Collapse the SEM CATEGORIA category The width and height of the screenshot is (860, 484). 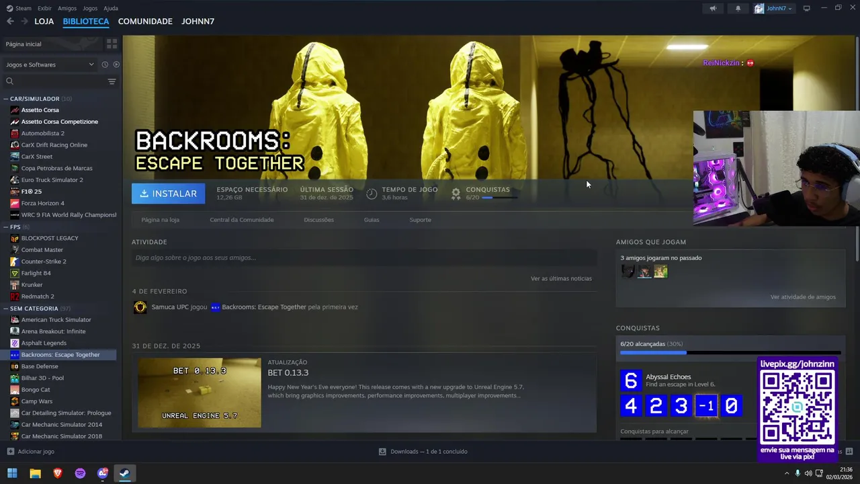5,309
